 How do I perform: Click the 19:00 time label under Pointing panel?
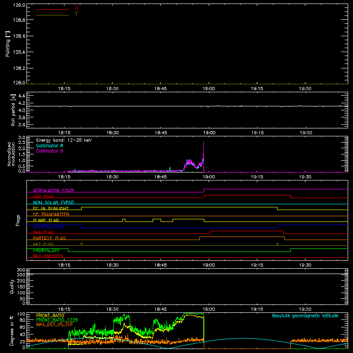click(x=209, y=89)
